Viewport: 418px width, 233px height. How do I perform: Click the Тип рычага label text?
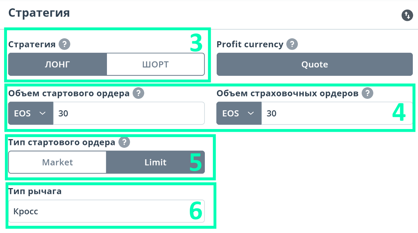click(35, 191)
